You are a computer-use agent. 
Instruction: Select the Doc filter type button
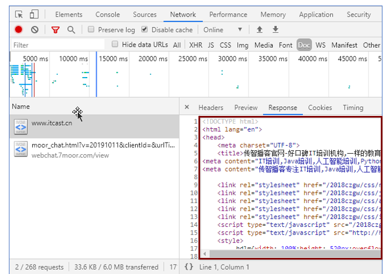(304, 45)
